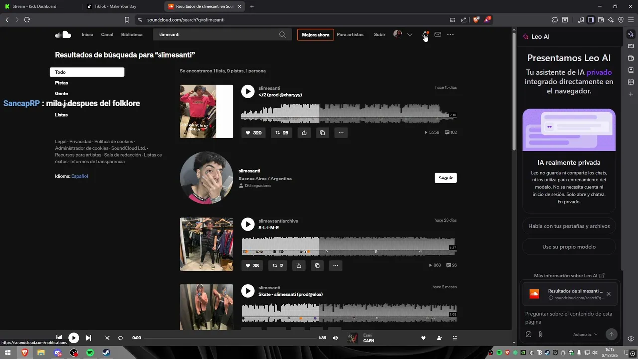Repost the </2 track with 25 reposts
The width and height of the screenshot is (638, 359).
(x=281, y=133)
